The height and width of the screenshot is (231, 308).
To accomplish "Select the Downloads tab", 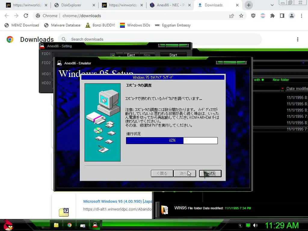I will tap(218, 5).
